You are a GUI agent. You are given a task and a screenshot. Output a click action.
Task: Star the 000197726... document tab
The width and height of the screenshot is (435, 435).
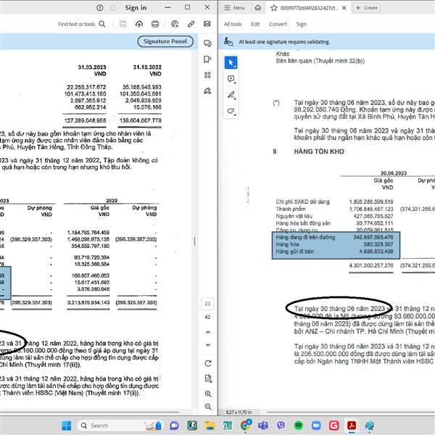pyautogui.click(x=274, y=8)
